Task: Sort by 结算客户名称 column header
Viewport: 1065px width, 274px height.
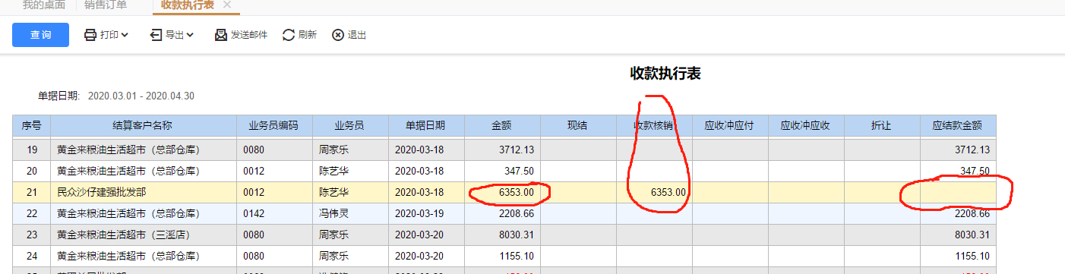Action: coord(144,126)
